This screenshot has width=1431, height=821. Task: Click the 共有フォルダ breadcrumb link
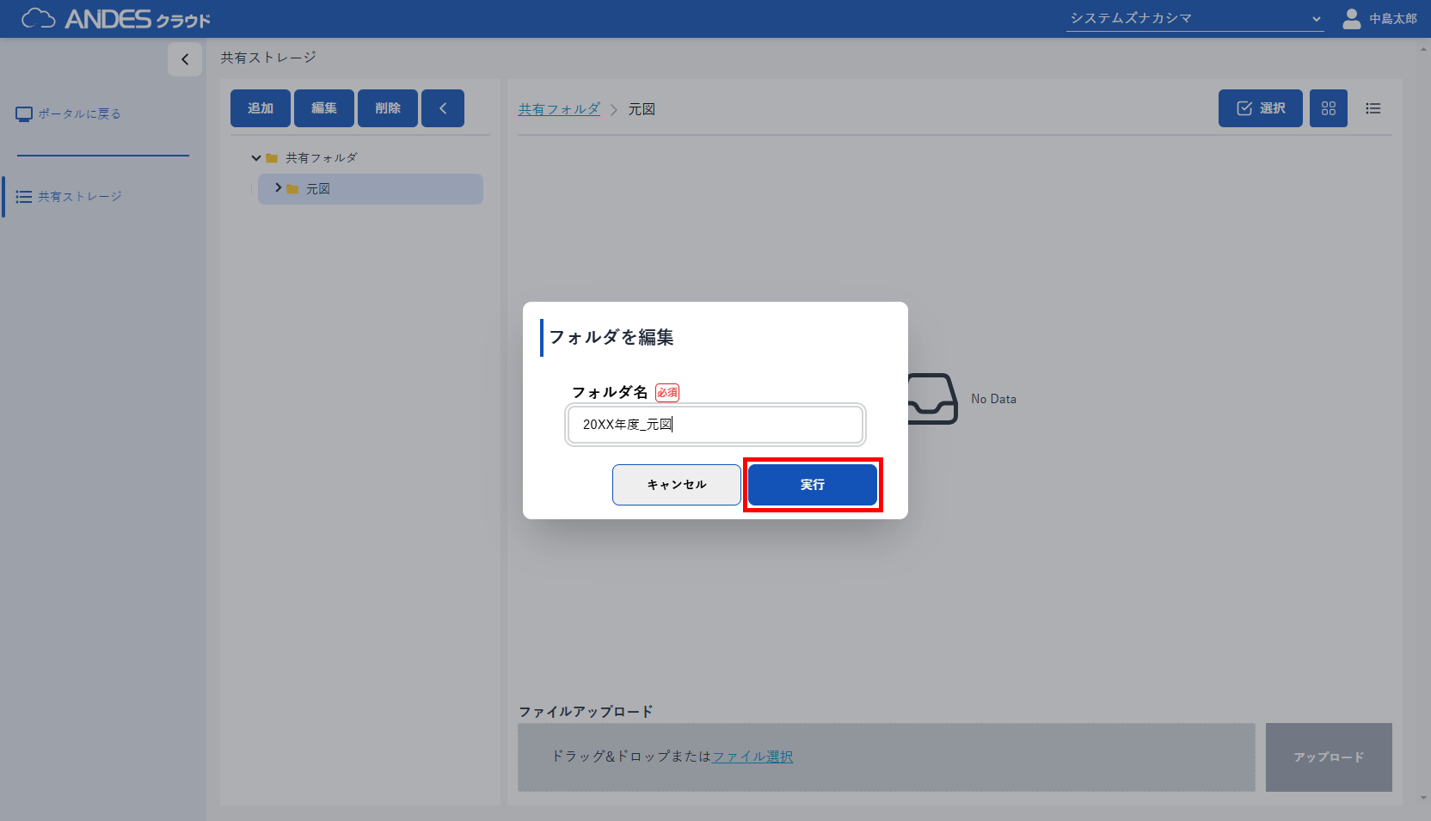[559, 109]
